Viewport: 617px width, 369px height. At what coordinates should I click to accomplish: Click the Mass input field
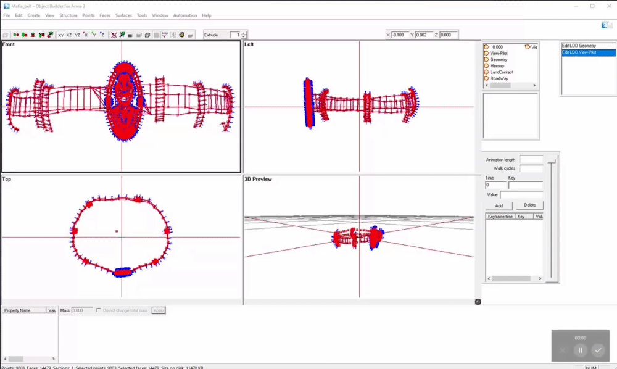tap(82, 310)
